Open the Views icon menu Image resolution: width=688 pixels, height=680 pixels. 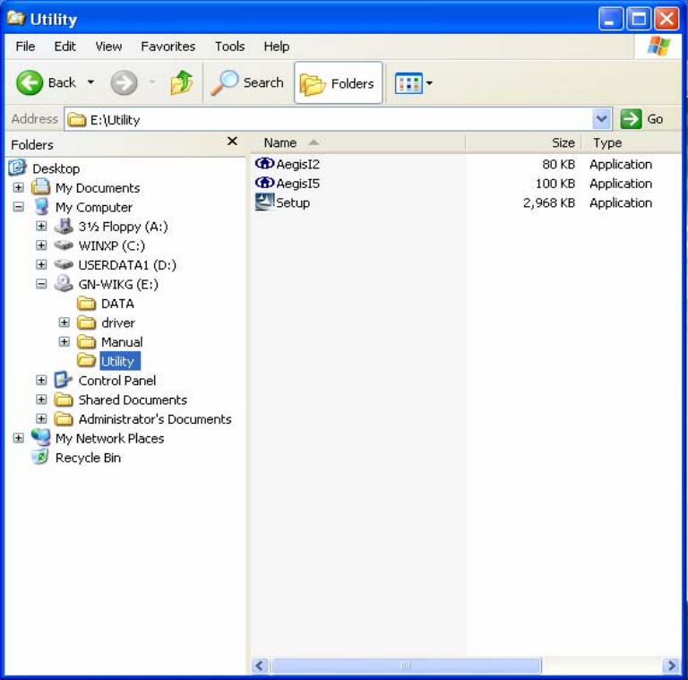[408, 83]
